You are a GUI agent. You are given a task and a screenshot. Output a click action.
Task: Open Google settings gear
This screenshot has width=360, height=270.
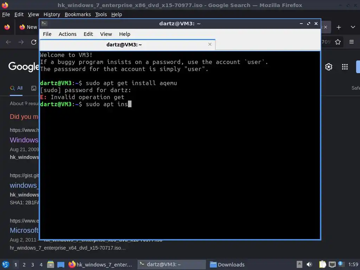coord(329,67)
